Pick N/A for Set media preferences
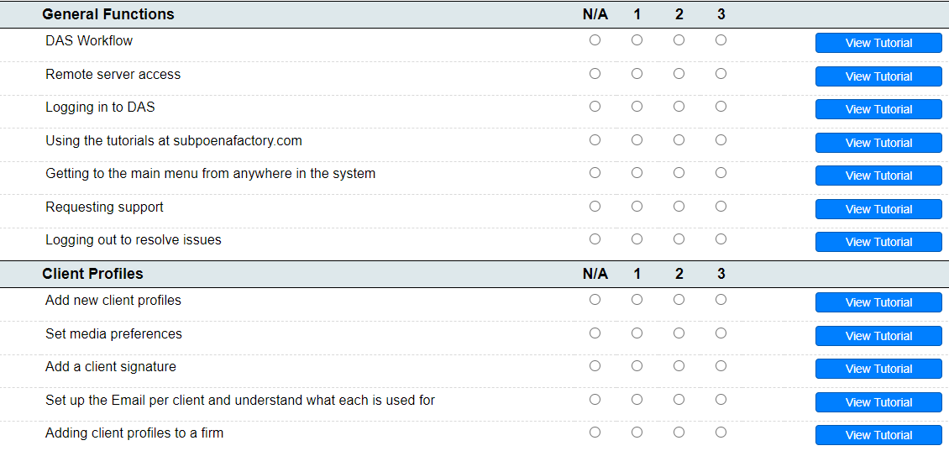Viewport: 949px width, 451px height. point(595,333)
